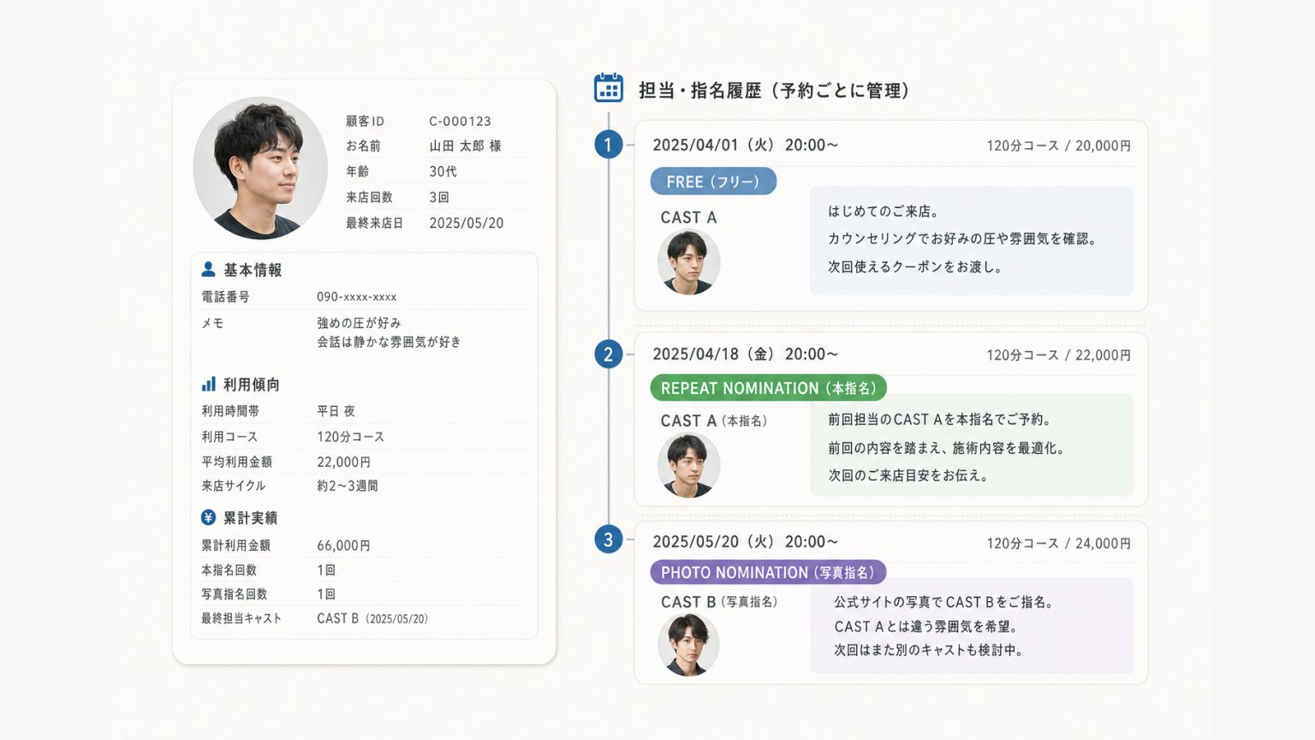The height and width of the screenshot is (740, 1315).
Task: Click the date 2025/04/18 (金) 20:00〜
Action: [746, 354]
